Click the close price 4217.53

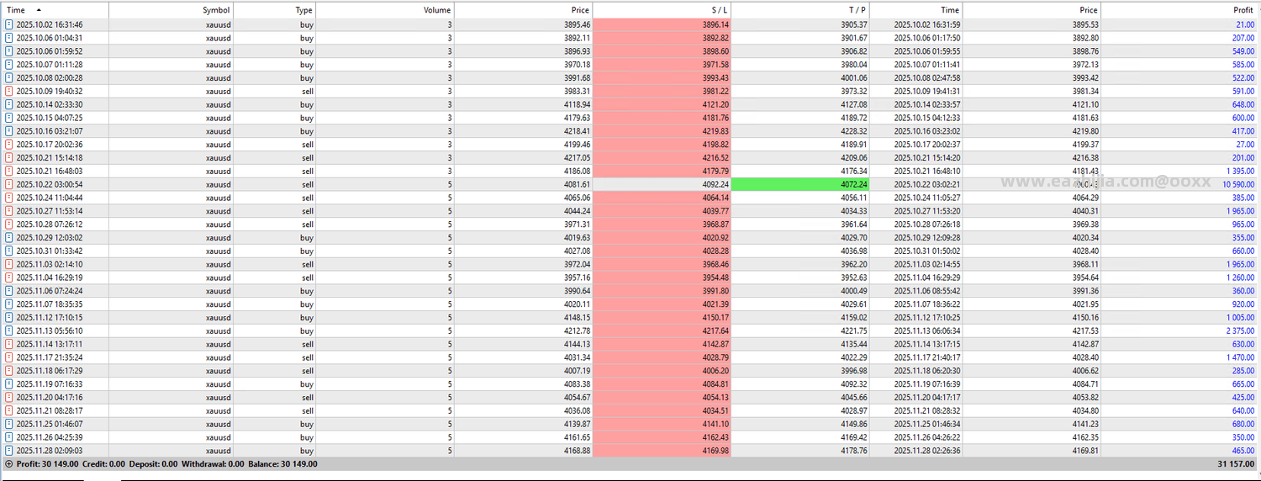pos(1084,330)
